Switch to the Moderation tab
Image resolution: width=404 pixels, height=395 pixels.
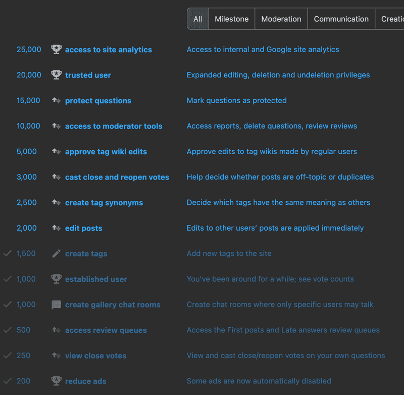coord(281,19)
